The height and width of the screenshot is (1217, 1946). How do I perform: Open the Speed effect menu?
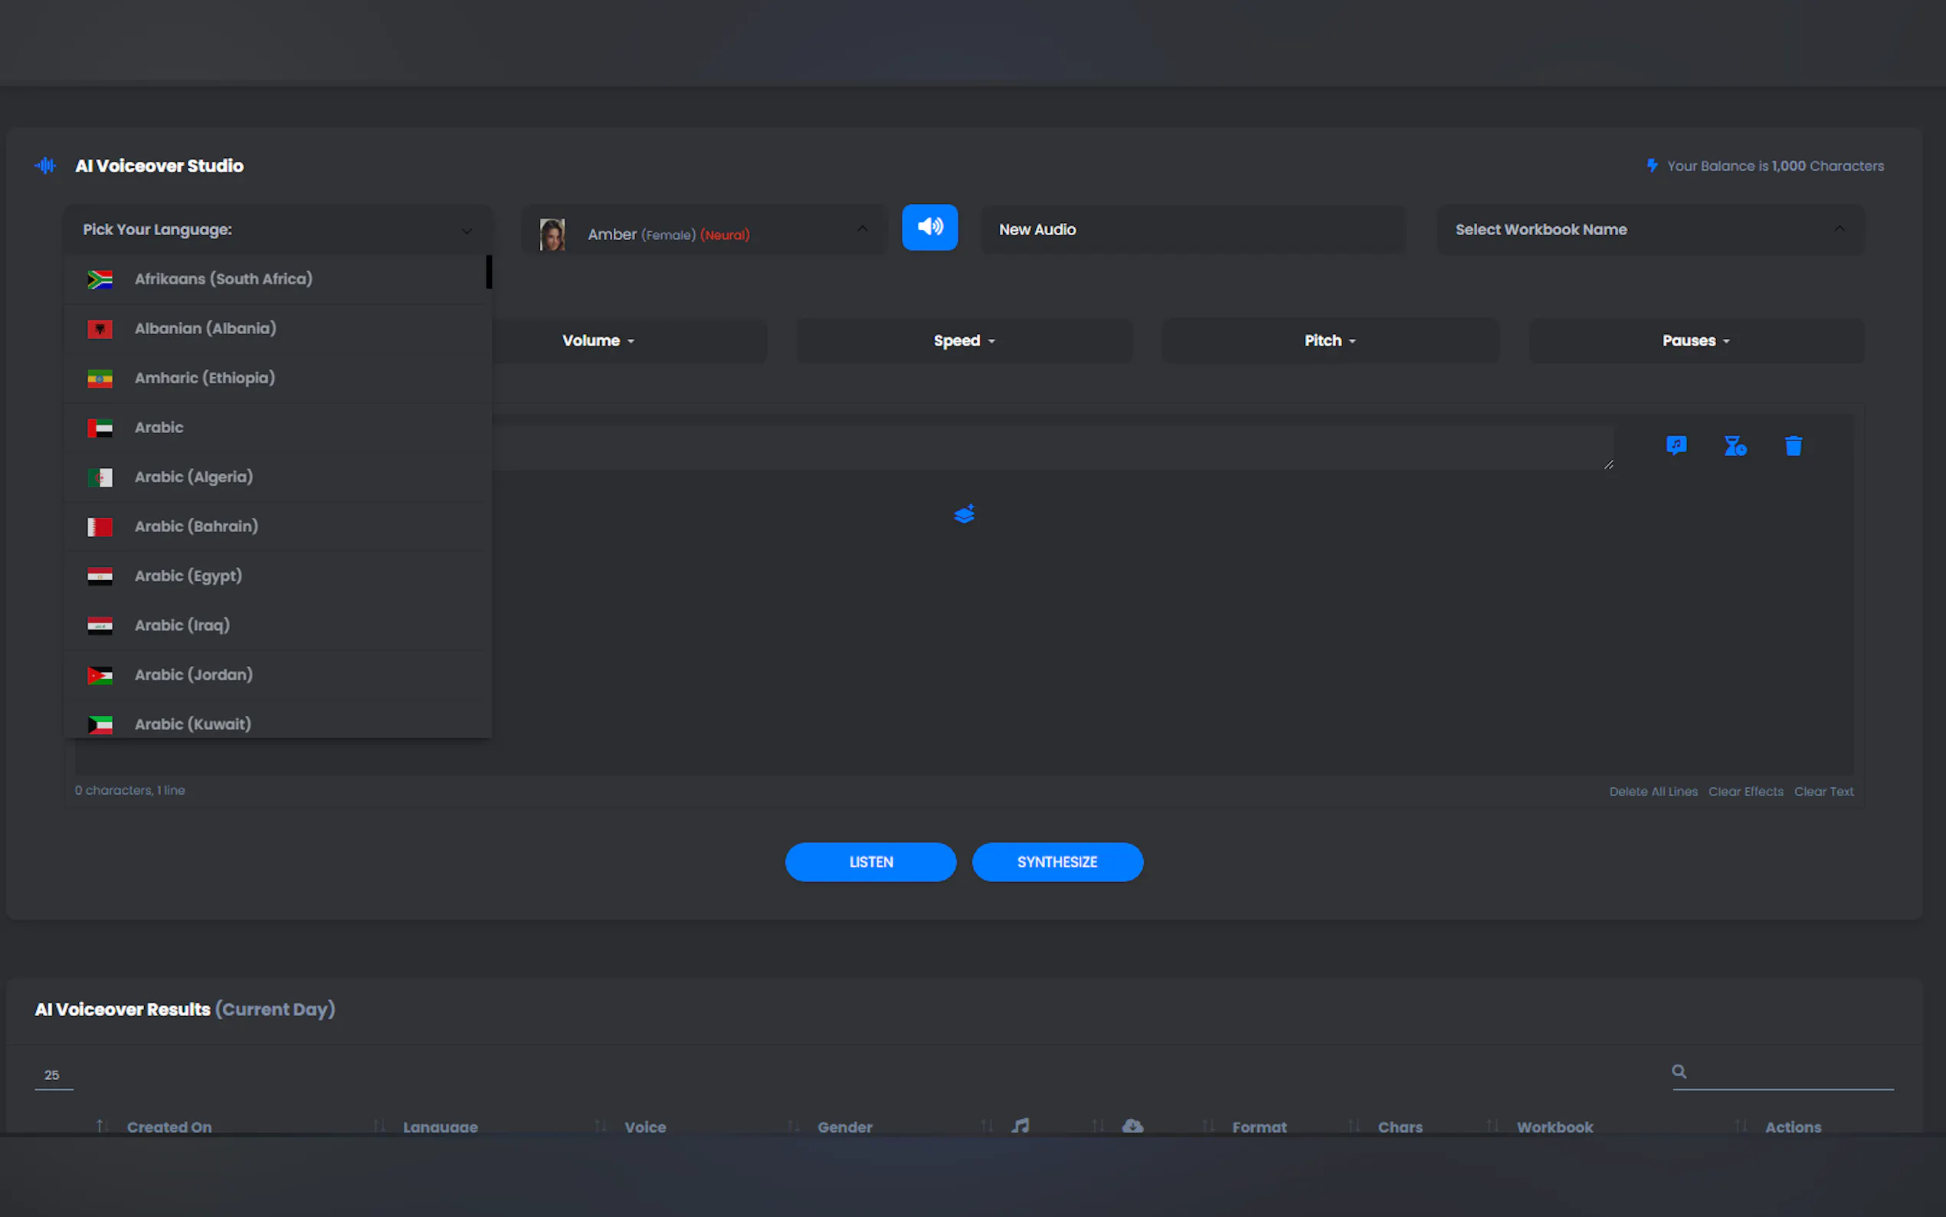(x=964, y=340)
